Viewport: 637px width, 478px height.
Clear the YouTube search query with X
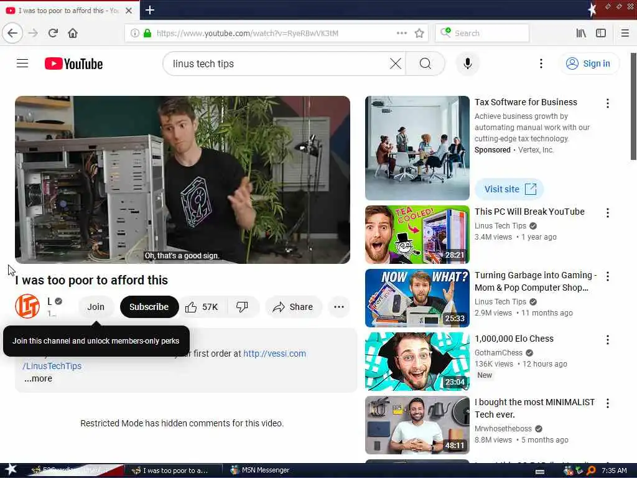coord(395,63)
